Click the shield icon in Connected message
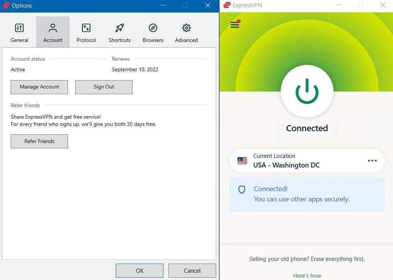393x280 pixels. [x=242, y=190]
